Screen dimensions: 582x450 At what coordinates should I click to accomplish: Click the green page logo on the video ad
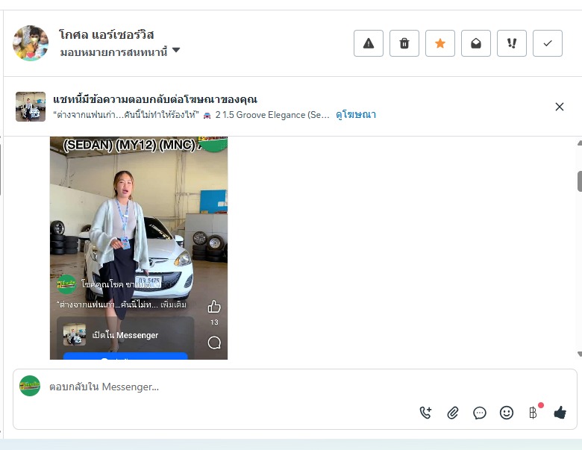point(66,284)
